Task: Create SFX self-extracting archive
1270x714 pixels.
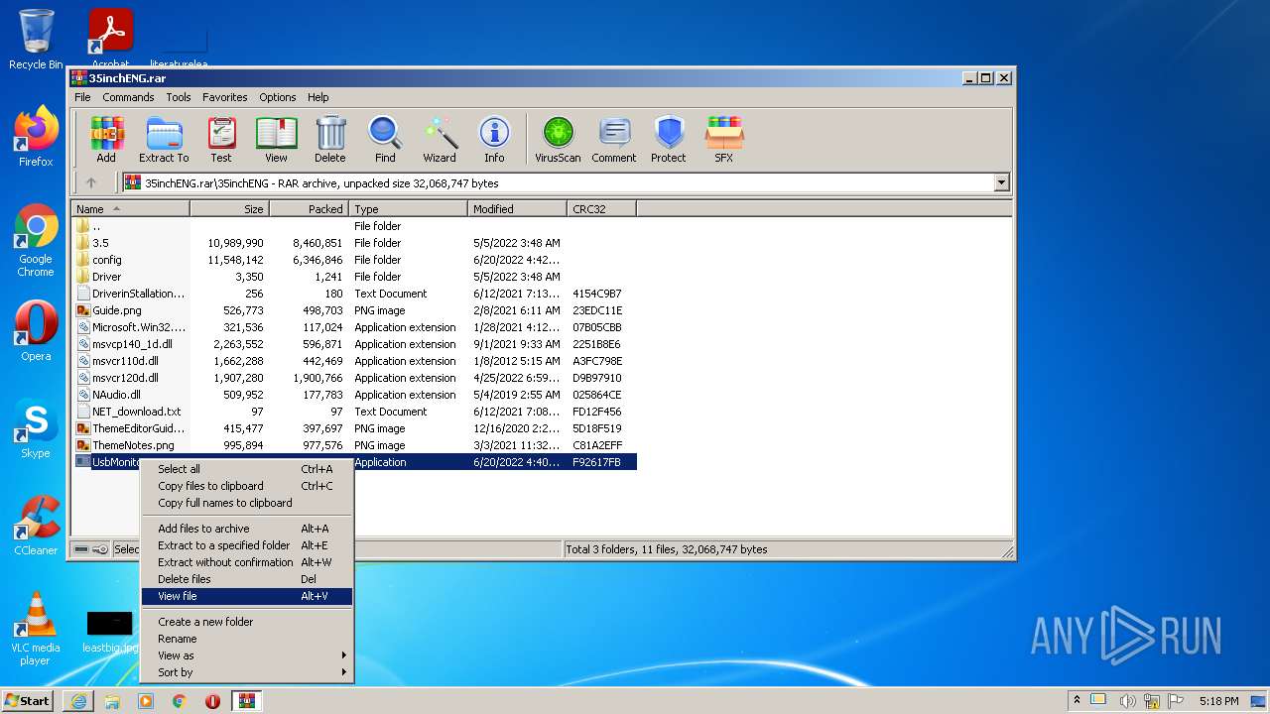Action: (x=723, y=139)
